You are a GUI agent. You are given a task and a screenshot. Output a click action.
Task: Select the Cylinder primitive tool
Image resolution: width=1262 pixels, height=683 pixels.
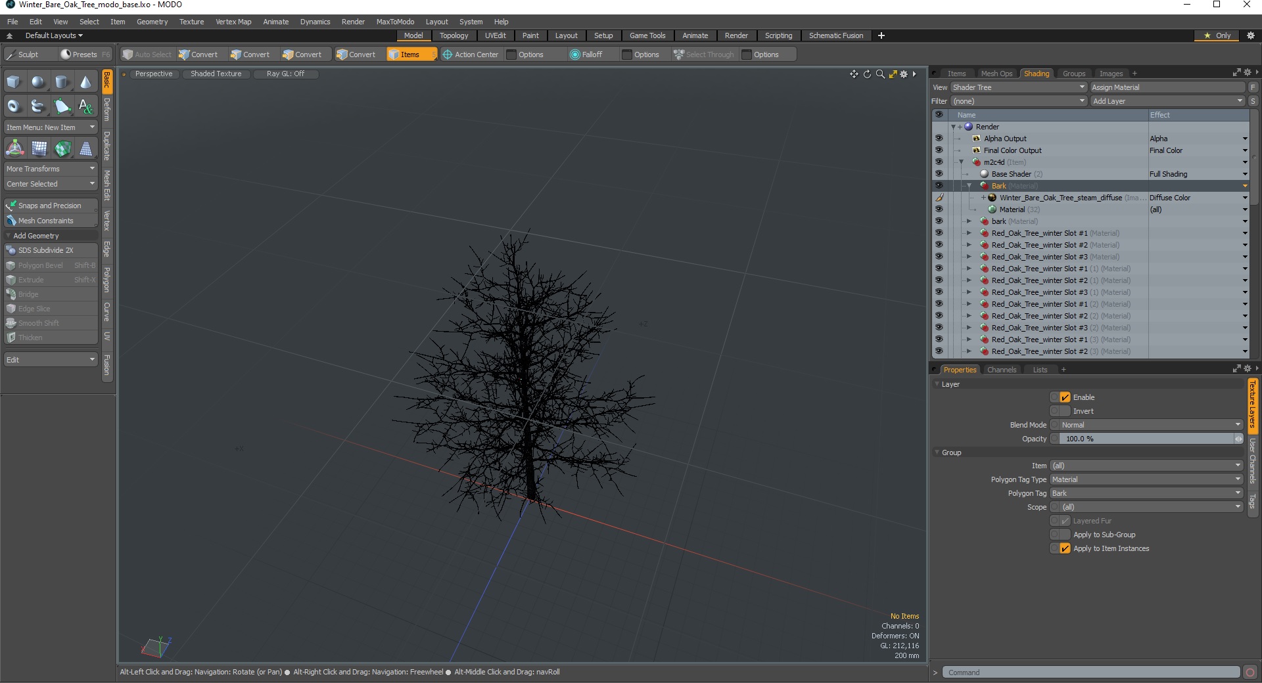(x=62, y=82)
